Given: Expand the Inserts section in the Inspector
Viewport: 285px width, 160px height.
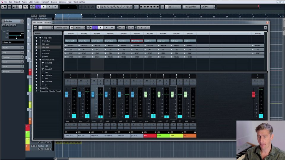Looking at the screenshot, I should 13,48.
